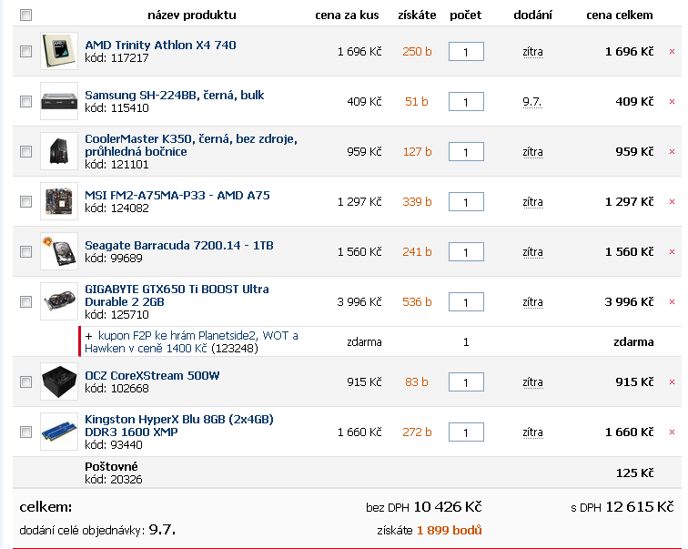The height and width of the screenshot is (549, 688).
Task: Edit quantity field for Kingston HyperX Blu
Action: point(466,432)
